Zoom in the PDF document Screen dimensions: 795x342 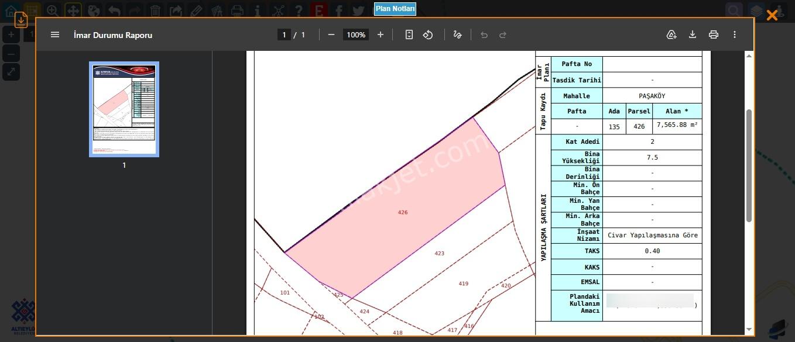coord(381,34)
